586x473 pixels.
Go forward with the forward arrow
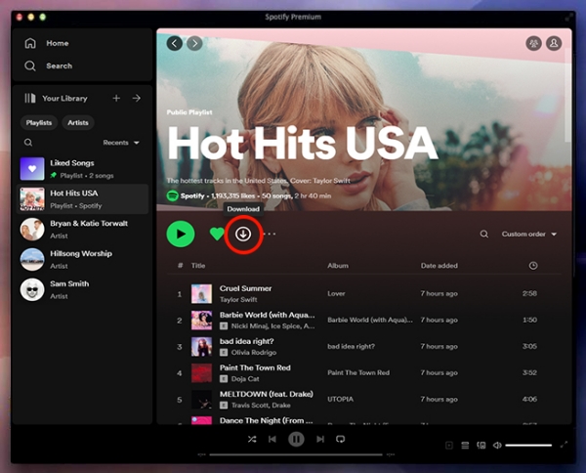194,43
